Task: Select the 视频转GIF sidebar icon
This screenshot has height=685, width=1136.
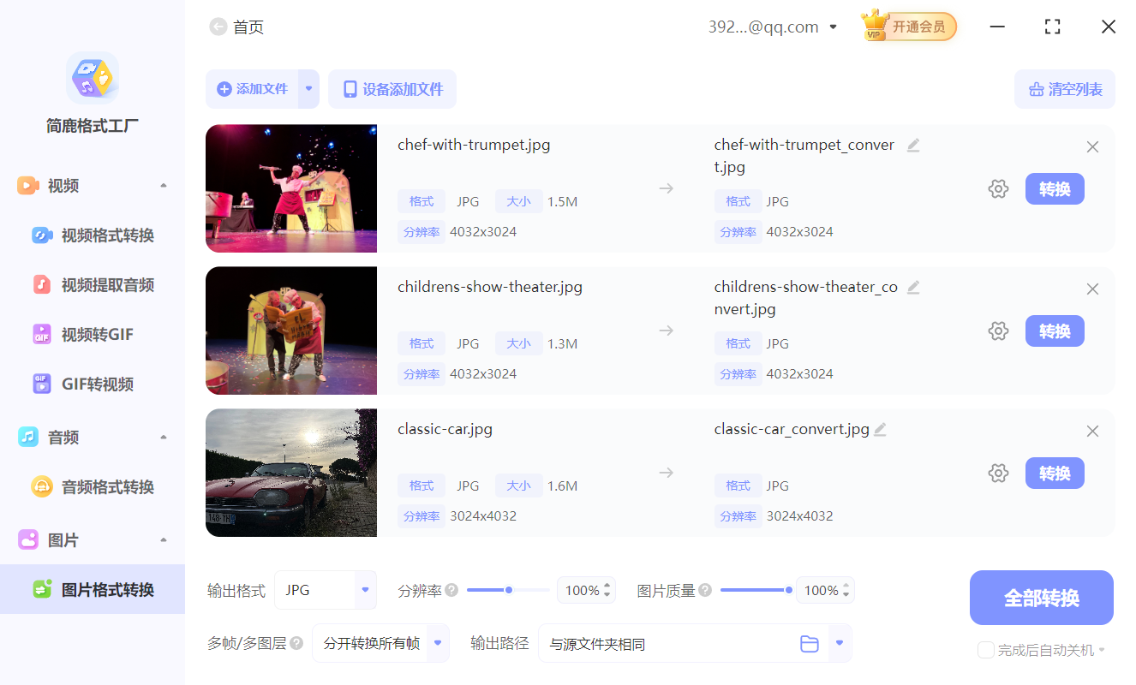Action: pyautogui.click(x=42, y=334)
